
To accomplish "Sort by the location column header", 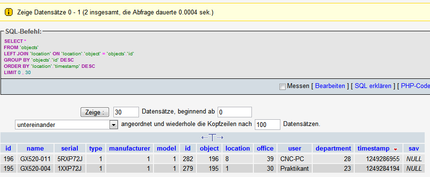I will point(237,148).
